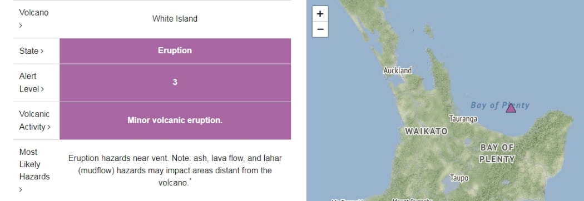Select the purple volcano triangle marker

point(511,108)
